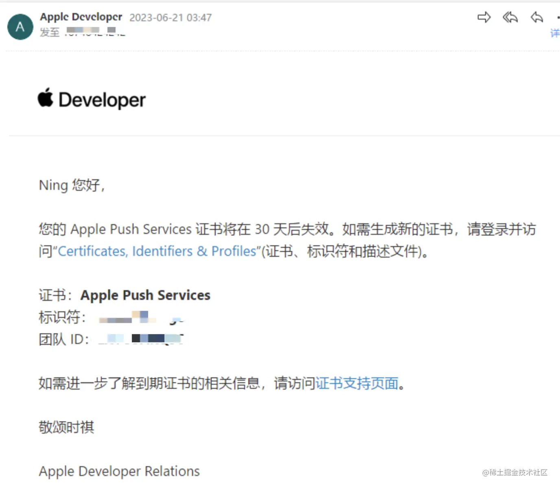This screenshot has width=560, height=489.
Task: Reply all using the double-arrow icon
Action: [x=510, y=17]
